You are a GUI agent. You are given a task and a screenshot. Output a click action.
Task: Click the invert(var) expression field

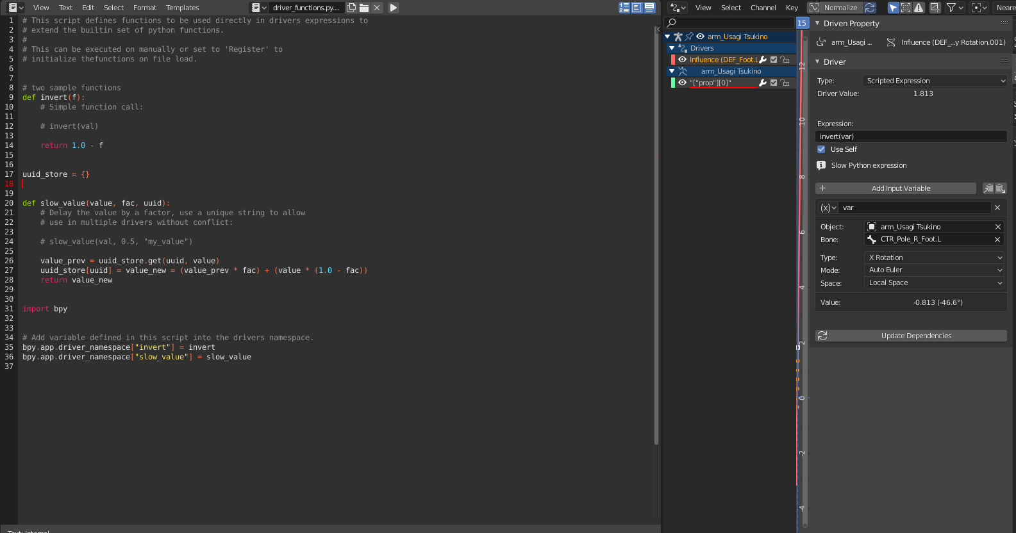pos(911,136)
